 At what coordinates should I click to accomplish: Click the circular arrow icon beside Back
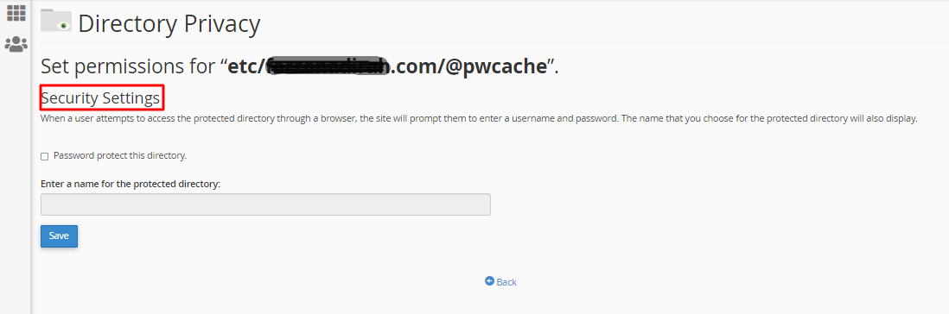[x=490, y=281]
